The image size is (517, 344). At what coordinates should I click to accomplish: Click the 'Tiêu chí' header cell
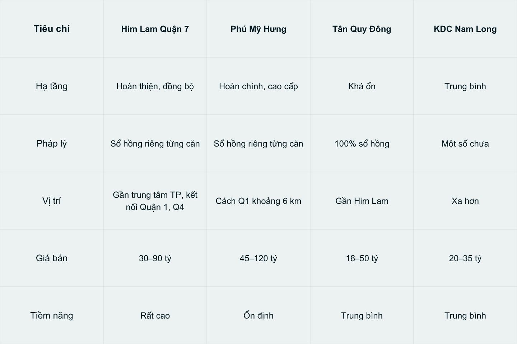(x=52, y=29)
